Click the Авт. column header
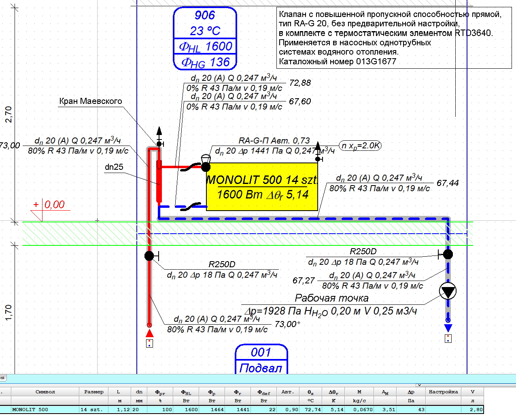Screen dimensions: 516x416 click(287, 392)
